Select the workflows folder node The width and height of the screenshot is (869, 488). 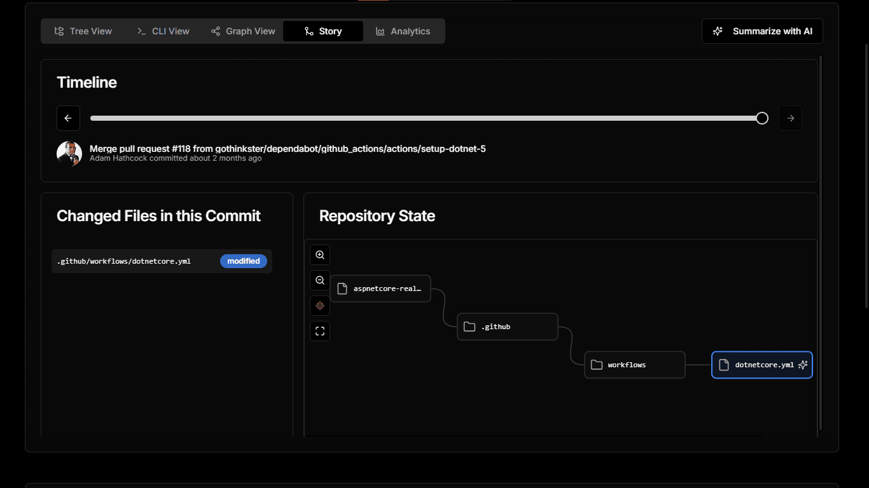tap(634, 365)
